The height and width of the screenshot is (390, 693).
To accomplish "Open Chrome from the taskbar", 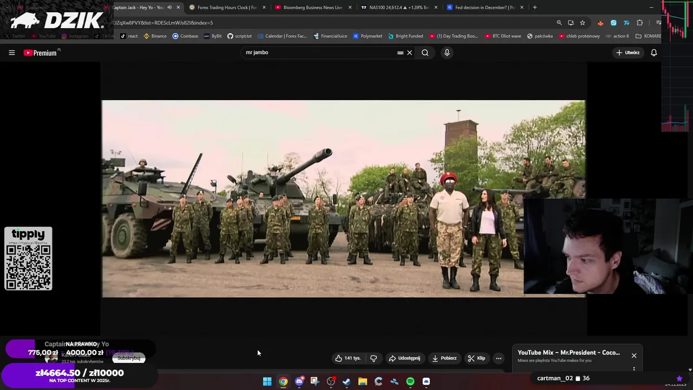I will [283, 381].
